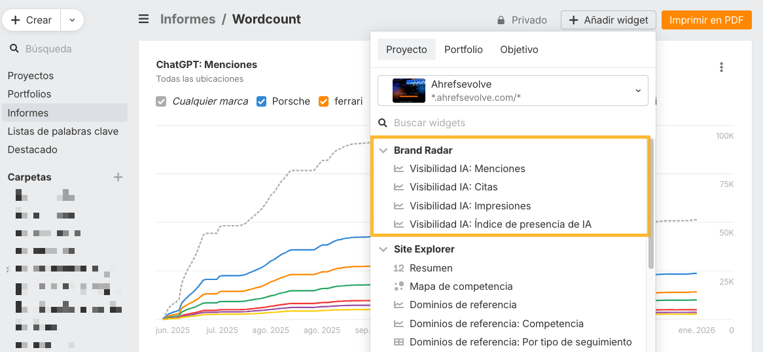Click the magnifier icon in the Búsqueda field

point(14,48)
